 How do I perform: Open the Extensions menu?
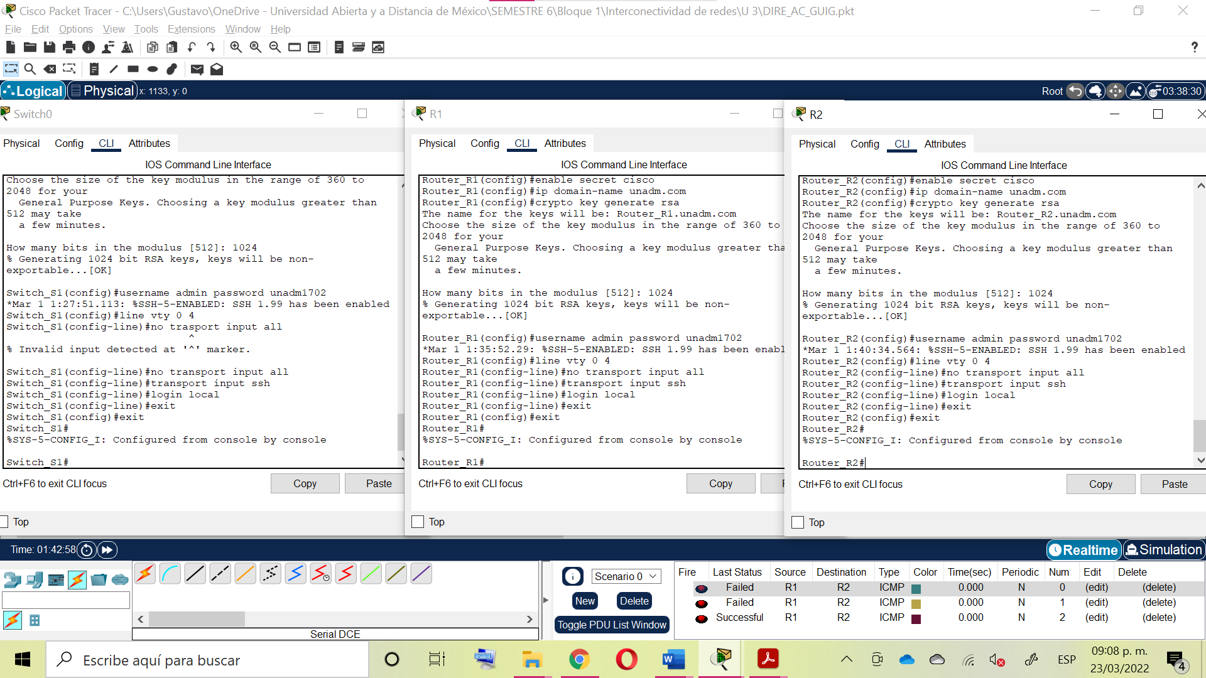point(191,29)
